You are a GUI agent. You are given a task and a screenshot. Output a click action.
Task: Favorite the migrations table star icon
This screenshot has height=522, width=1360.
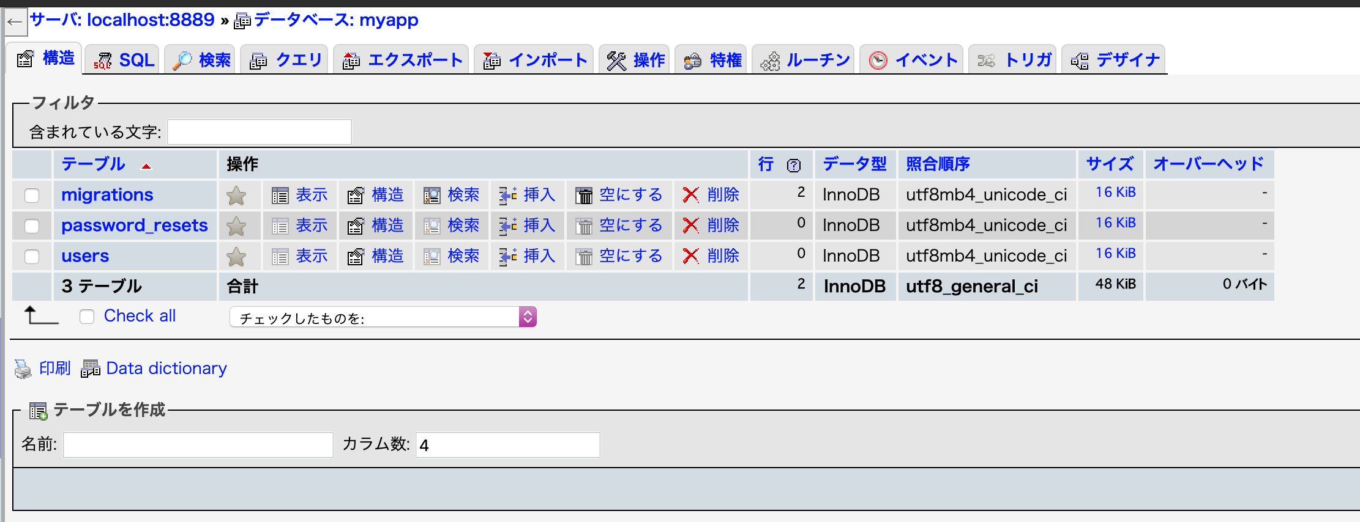tap(236, 196)
